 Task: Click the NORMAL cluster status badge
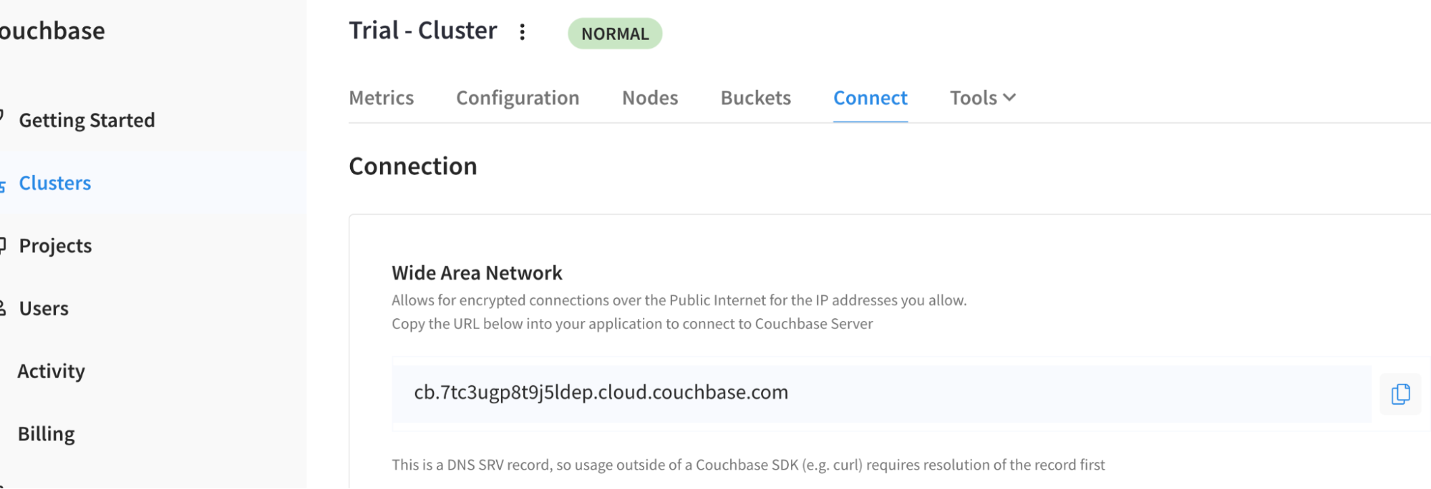(x=615, y=34)
